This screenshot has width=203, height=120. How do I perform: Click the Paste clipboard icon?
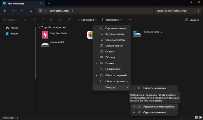tap(43, 20)
